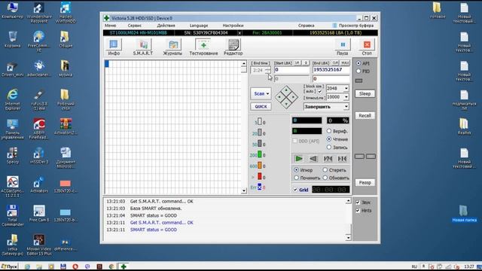The height and width of the screenshot is (271, 482).
Task: Toggle the Звук checkbox
Action: pos(358,202)
